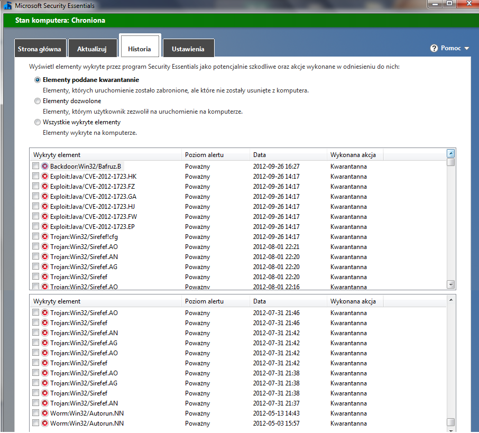Select the 'Wszystkie wykryte elementy' radio button
This screenshot has height=433, width=479.
tap(37, 122)
